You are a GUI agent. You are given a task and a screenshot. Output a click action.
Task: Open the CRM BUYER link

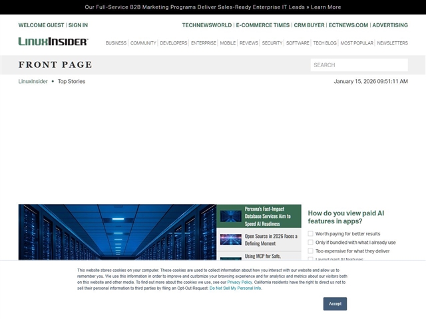click(x=309, y=25)
